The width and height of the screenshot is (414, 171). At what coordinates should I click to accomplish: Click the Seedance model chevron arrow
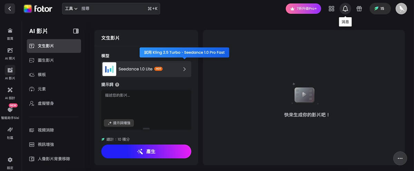tap(184, 69)
